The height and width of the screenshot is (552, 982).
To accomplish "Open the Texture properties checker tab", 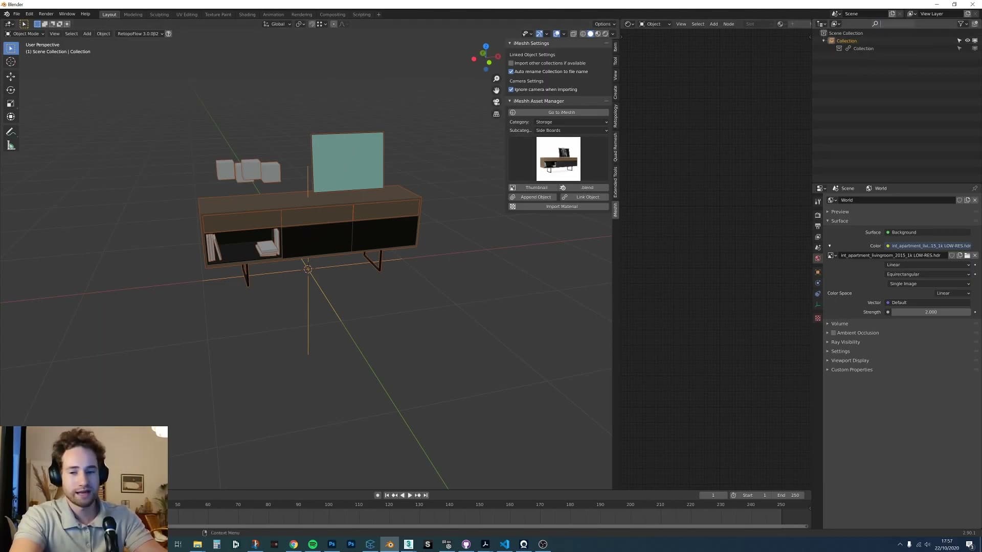I will point(818,318).
